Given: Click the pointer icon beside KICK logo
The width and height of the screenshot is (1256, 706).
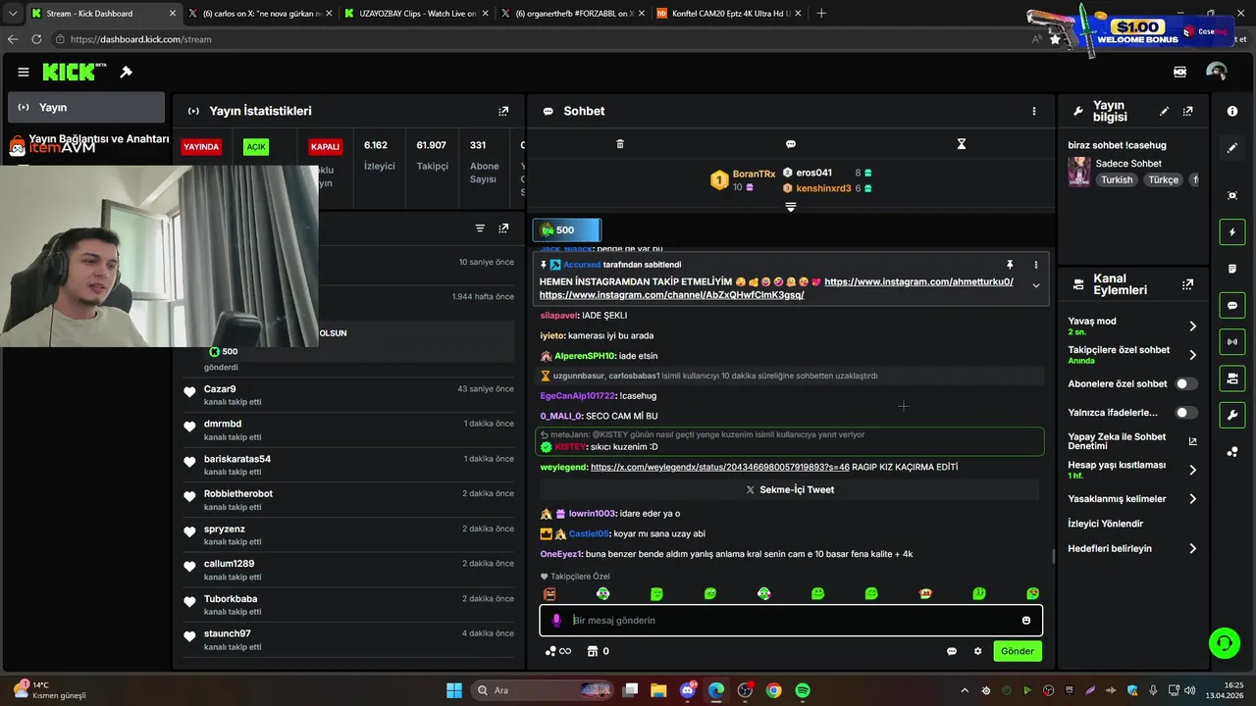Looking at the screenshot, I should point(126,72).
